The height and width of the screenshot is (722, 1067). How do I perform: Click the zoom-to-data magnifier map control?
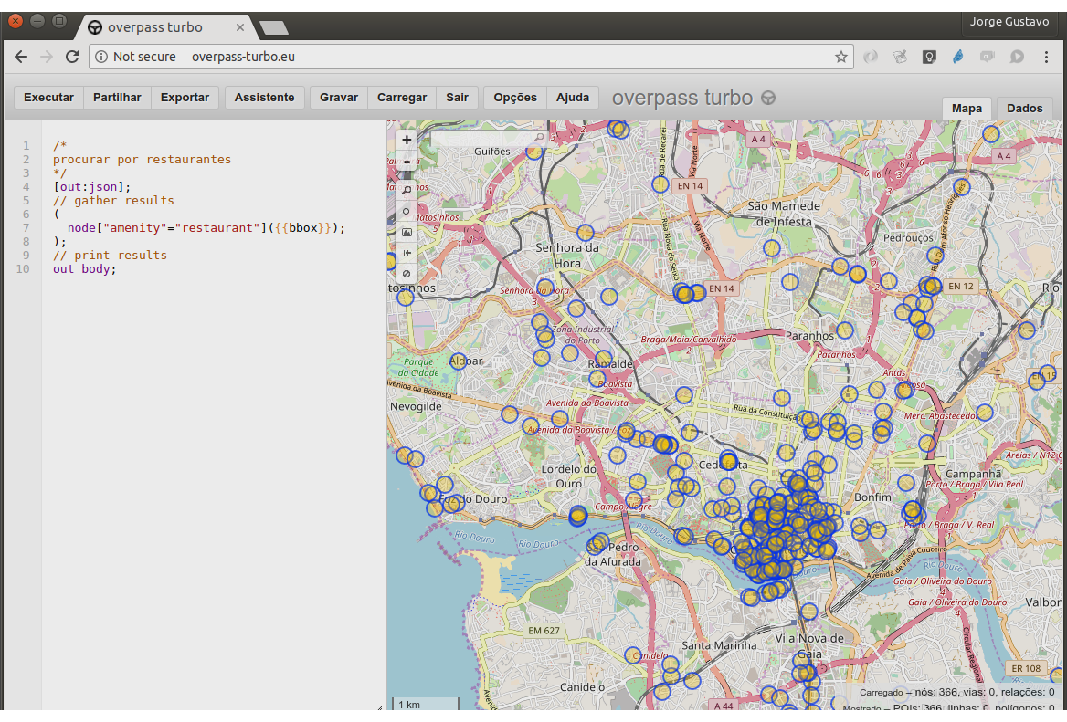(x=407, y=190)
